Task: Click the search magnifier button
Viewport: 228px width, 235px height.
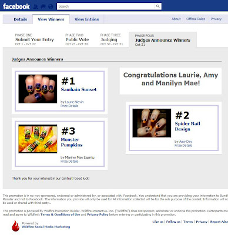Action: (158, 6)
